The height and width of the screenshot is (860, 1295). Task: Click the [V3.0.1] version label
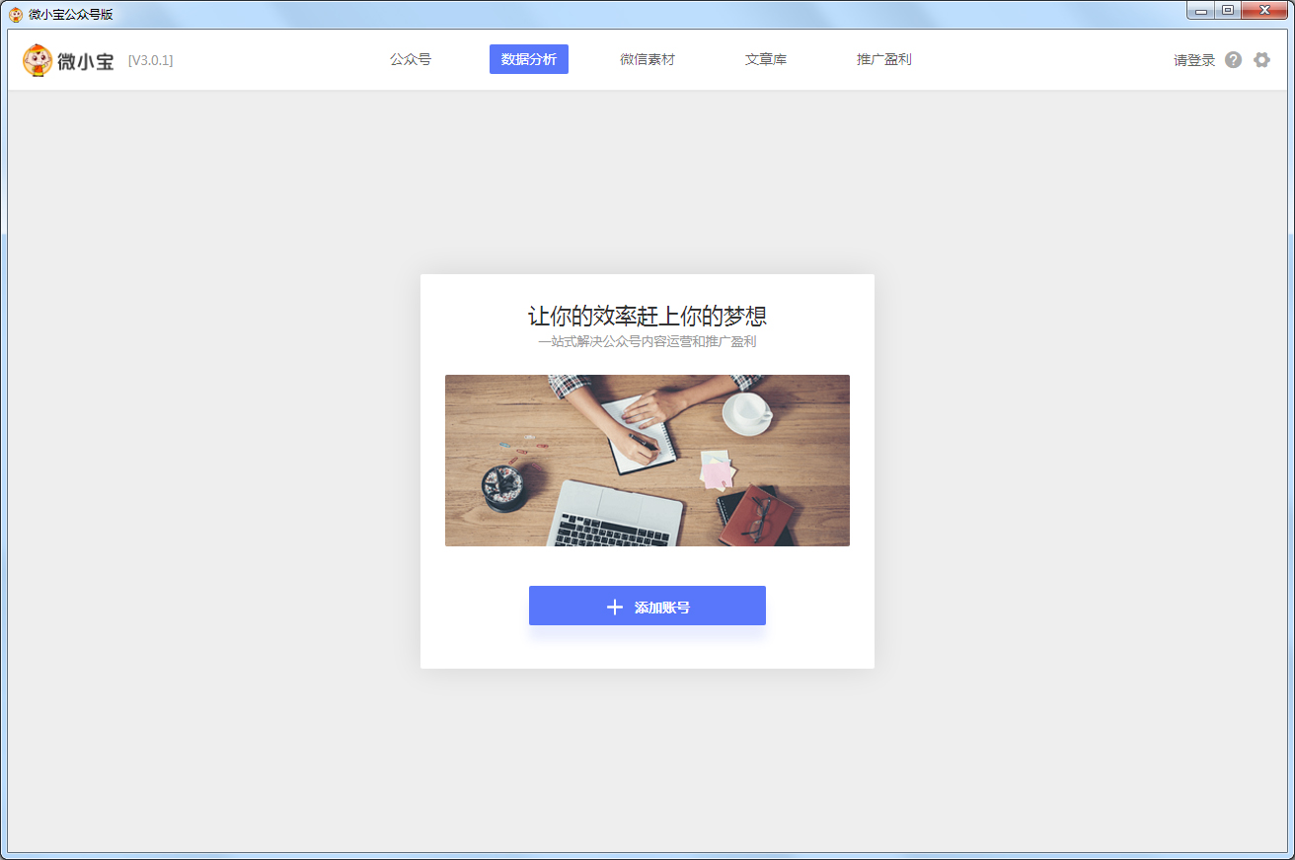click(151, 60)
